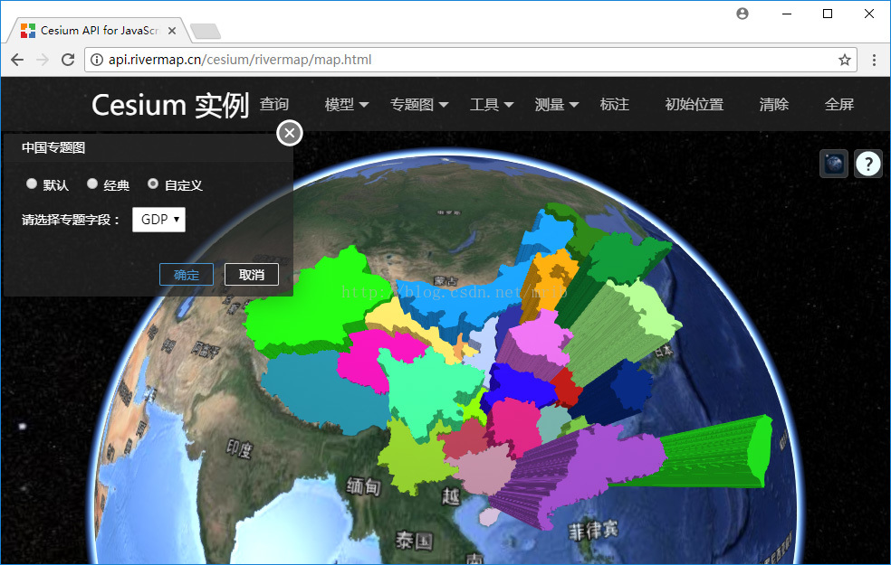Reload the current page
This screenshot has height=565, width=891.
coord(68,60)
